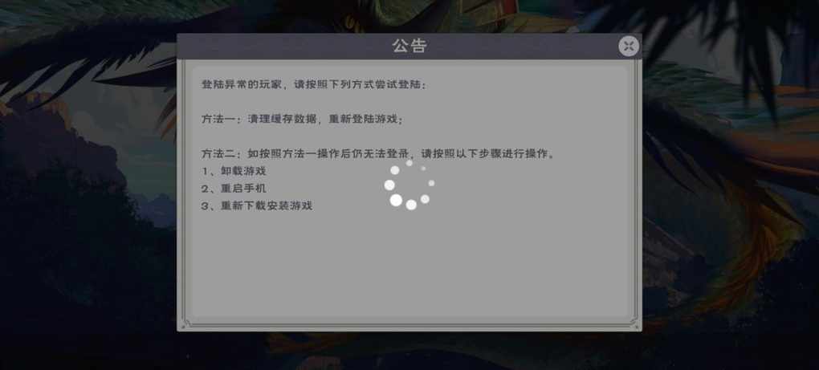The width and height of the screenshot is (819, 370).
Task: Click the dialog's bottom-left corner ornament
Action: click(185, 324)
